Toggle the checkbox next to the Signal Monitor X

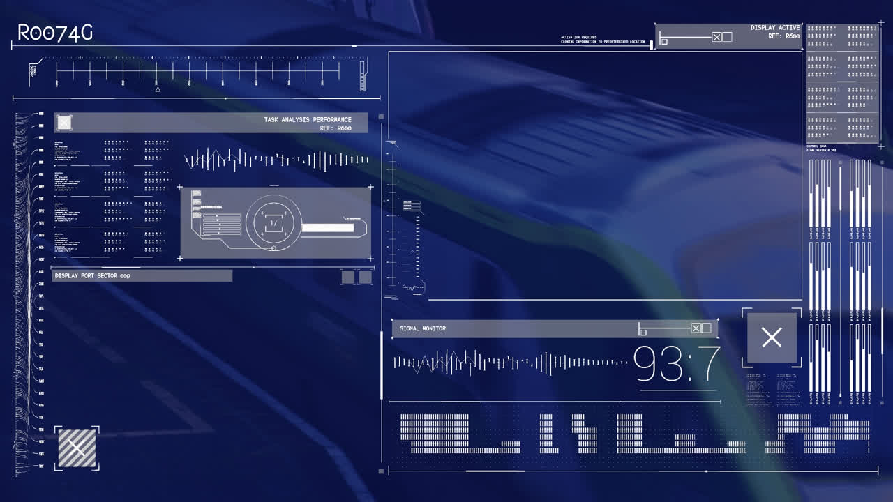tap(707, 327)
